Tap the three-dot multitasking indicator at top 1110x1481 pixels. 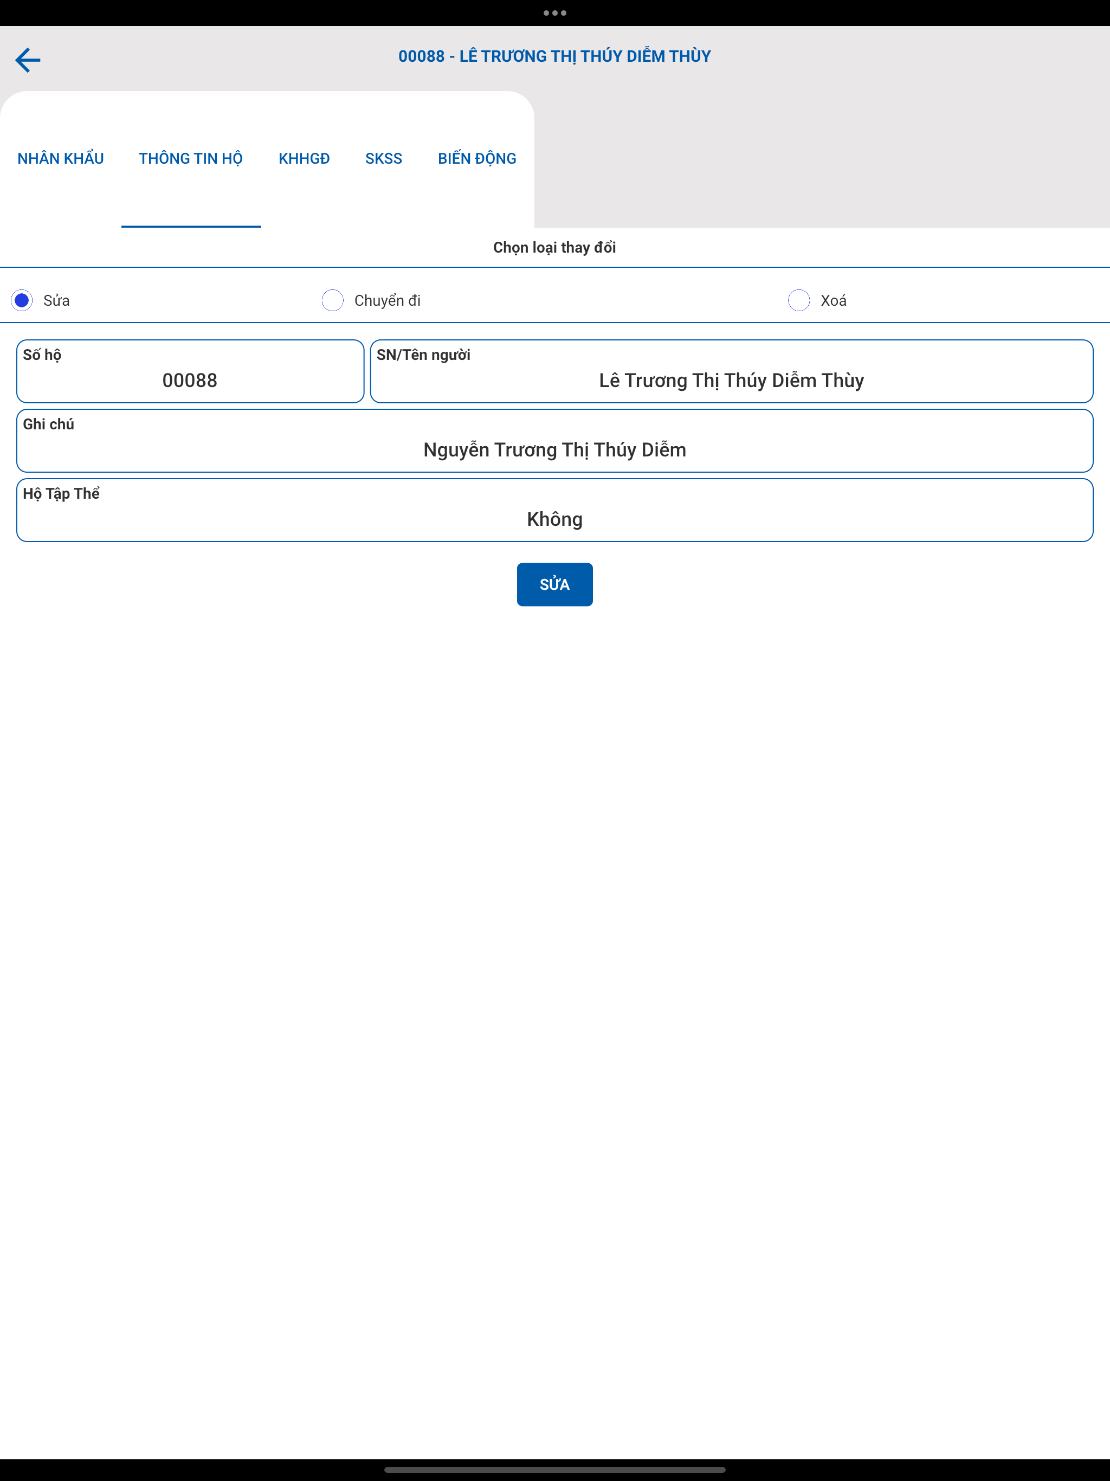pyautogui.click(x=554, y=12)
